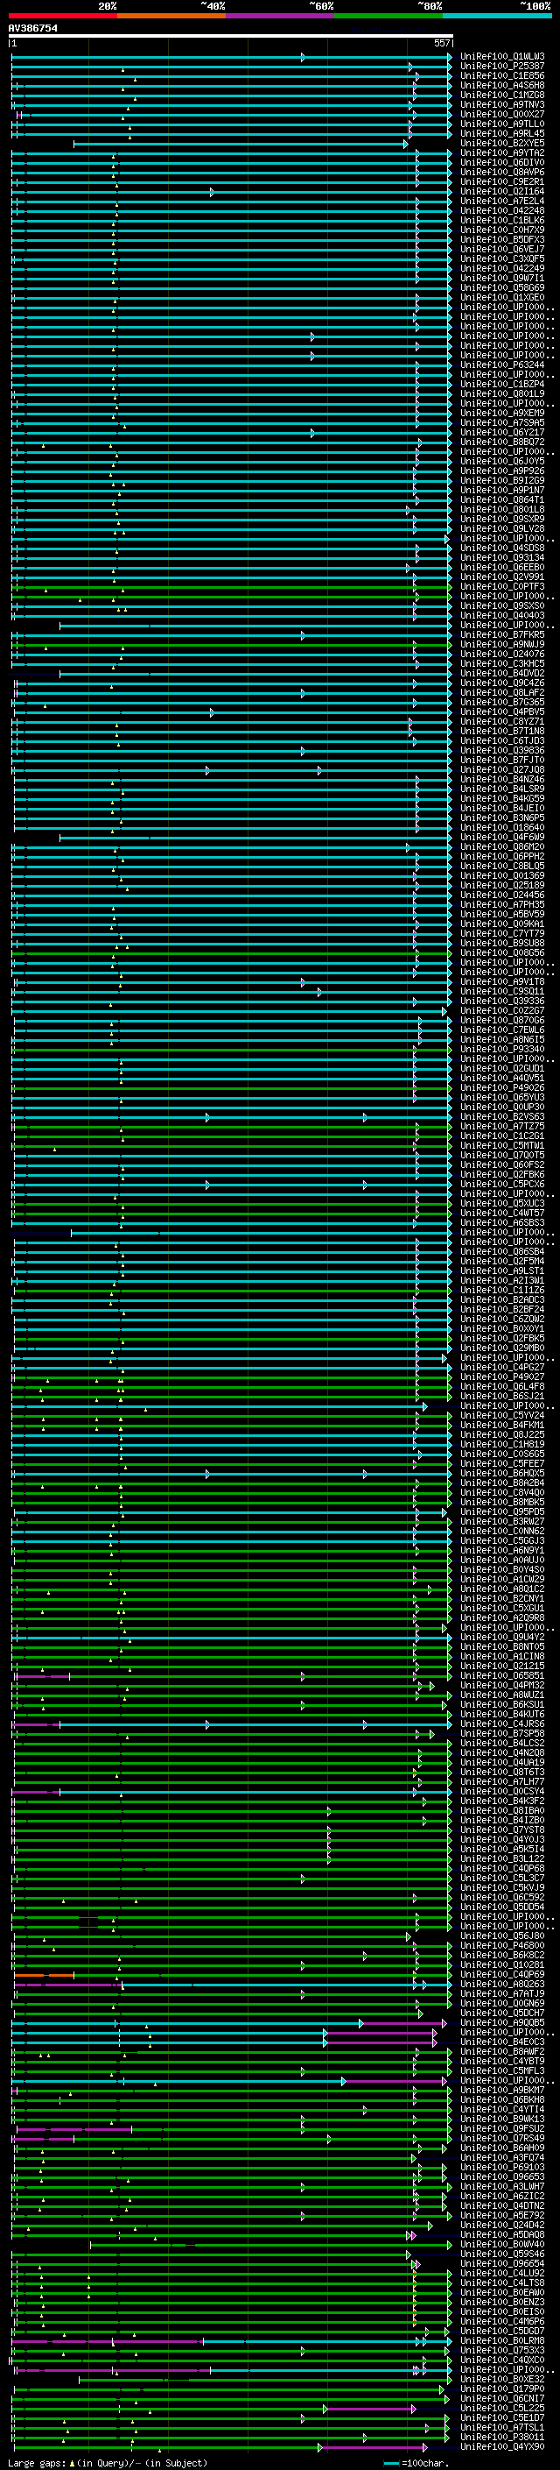
Task: Select hit label UniRef100_O42249
Action: 502,268
